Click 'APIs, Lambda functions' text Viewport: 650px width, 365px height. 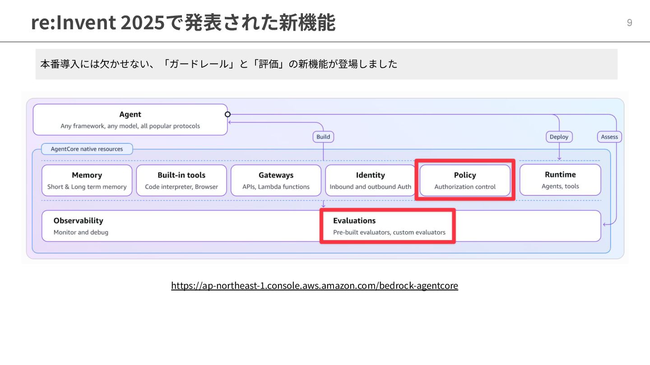pyautogui.click(x=276, y=187)
